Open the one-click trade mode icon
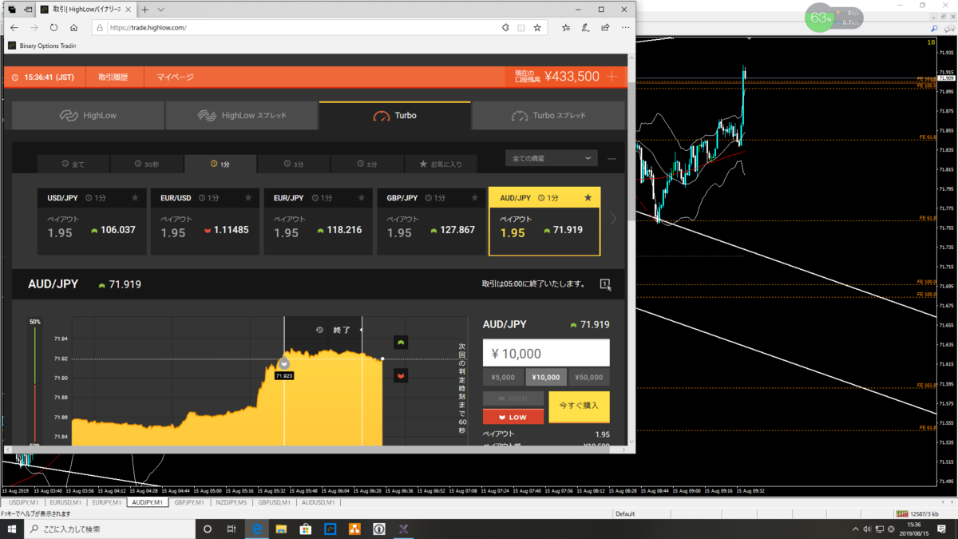The height and width of the screenshot is (539, 958). tap(605, 284)
